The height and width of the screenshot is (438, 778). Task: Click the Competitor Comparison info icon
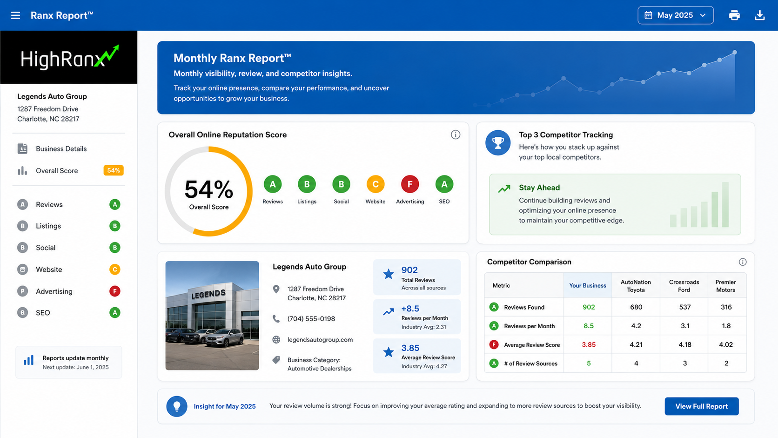tap(743, 262)
